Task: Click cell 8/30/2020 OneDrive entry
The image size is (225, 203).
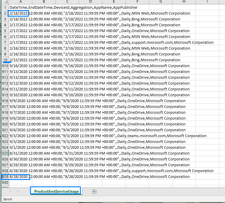Action: tap(100, 159)
